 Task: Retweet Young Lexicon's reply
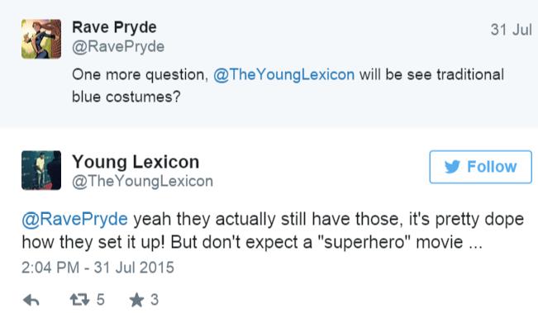click(x=79, y=300)
